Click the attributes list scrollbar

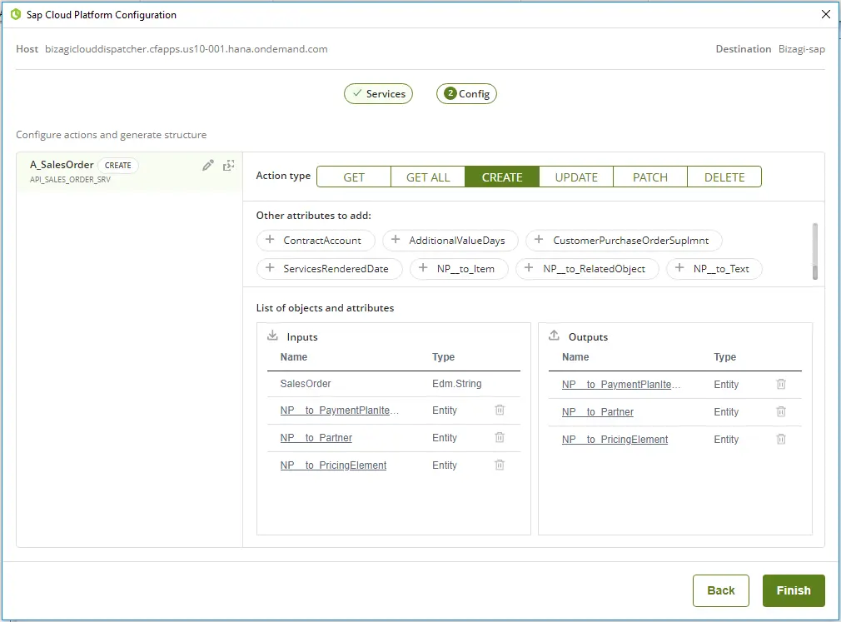click(x=814, y=251)
